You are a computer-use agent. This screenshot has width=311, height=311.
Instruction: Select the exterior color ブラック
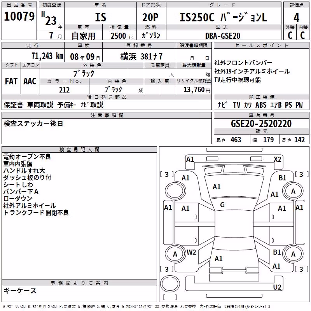click(84, 73)
